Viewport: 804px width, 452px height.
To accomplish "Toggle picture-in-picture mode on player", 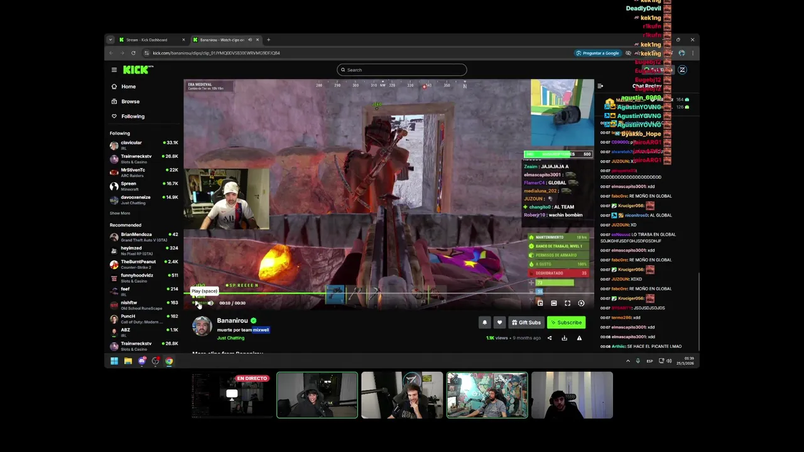I will [540, 303].
